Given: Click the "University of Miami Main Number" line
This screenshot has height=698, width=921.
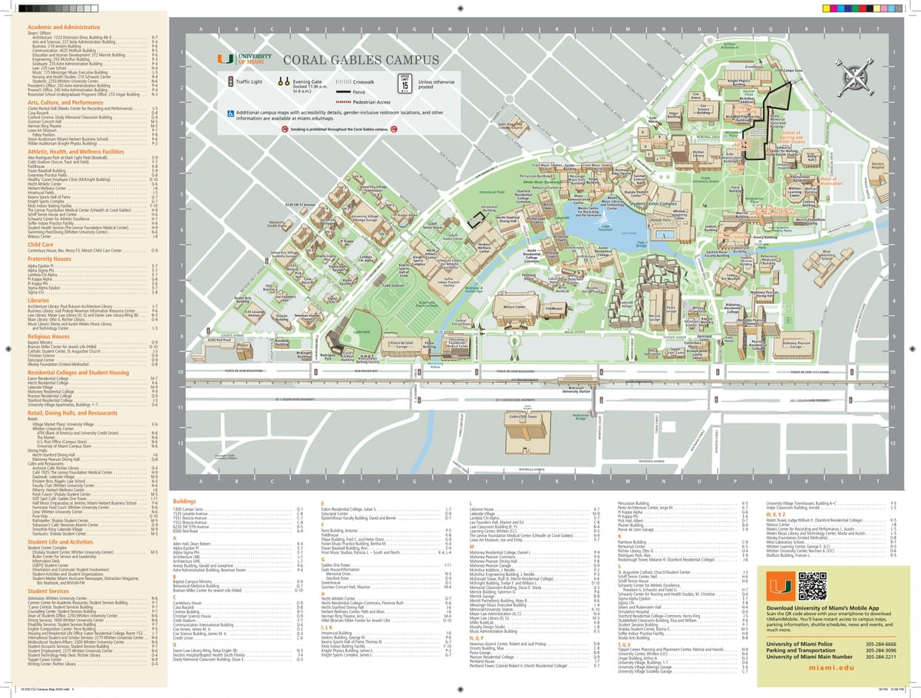Looking at the screenshot, I should click(832, 657).
